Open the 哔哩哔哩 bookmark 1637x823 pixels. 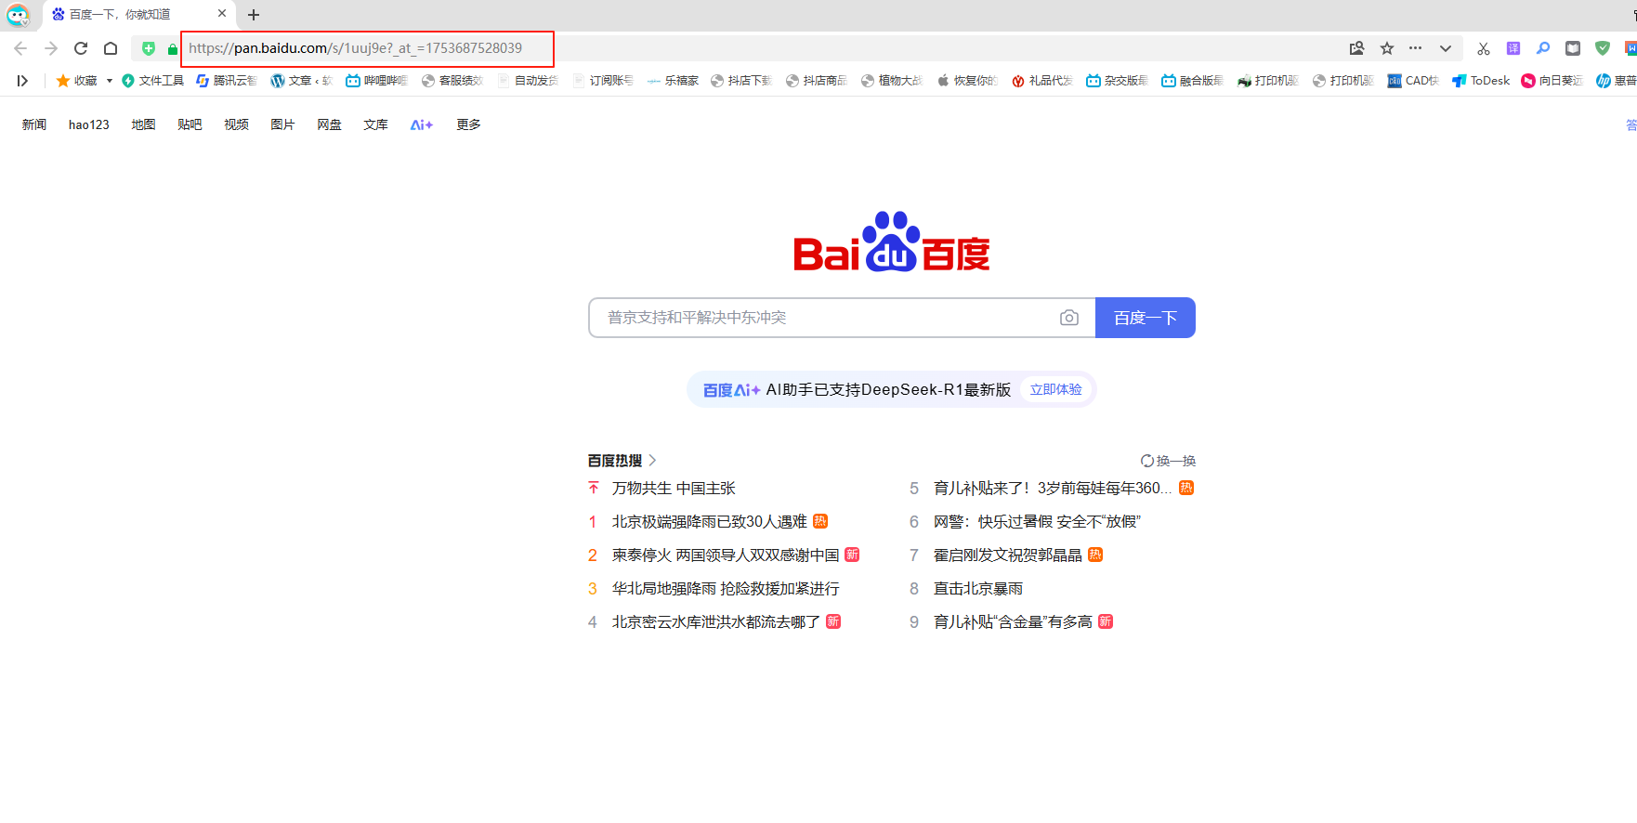(376, 81)
